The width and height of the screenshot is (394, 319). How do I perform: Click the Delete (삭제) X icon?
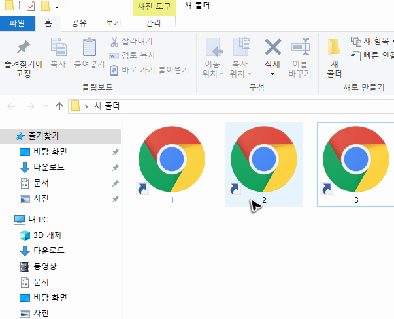(x=273, y=47)
